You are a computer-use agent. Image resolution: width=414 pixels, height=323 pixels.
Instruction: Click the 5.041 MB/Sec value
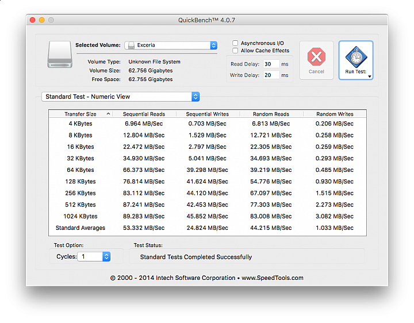point(207,158)
